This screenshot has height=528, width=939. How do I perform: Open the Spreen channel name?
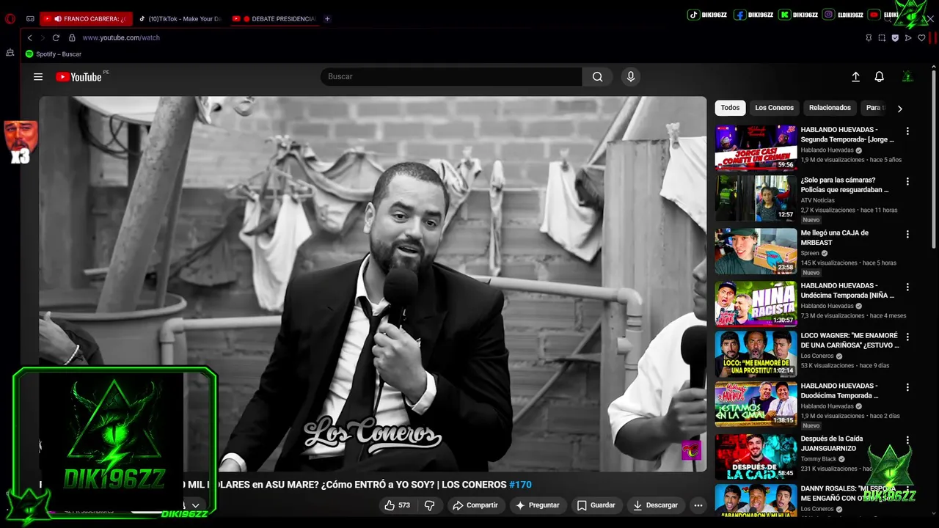point(810,253)
